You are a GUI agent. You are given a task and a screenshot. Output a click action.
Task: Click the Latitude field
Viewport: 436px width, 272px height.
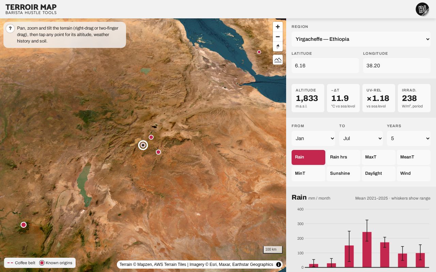(325, 66)
